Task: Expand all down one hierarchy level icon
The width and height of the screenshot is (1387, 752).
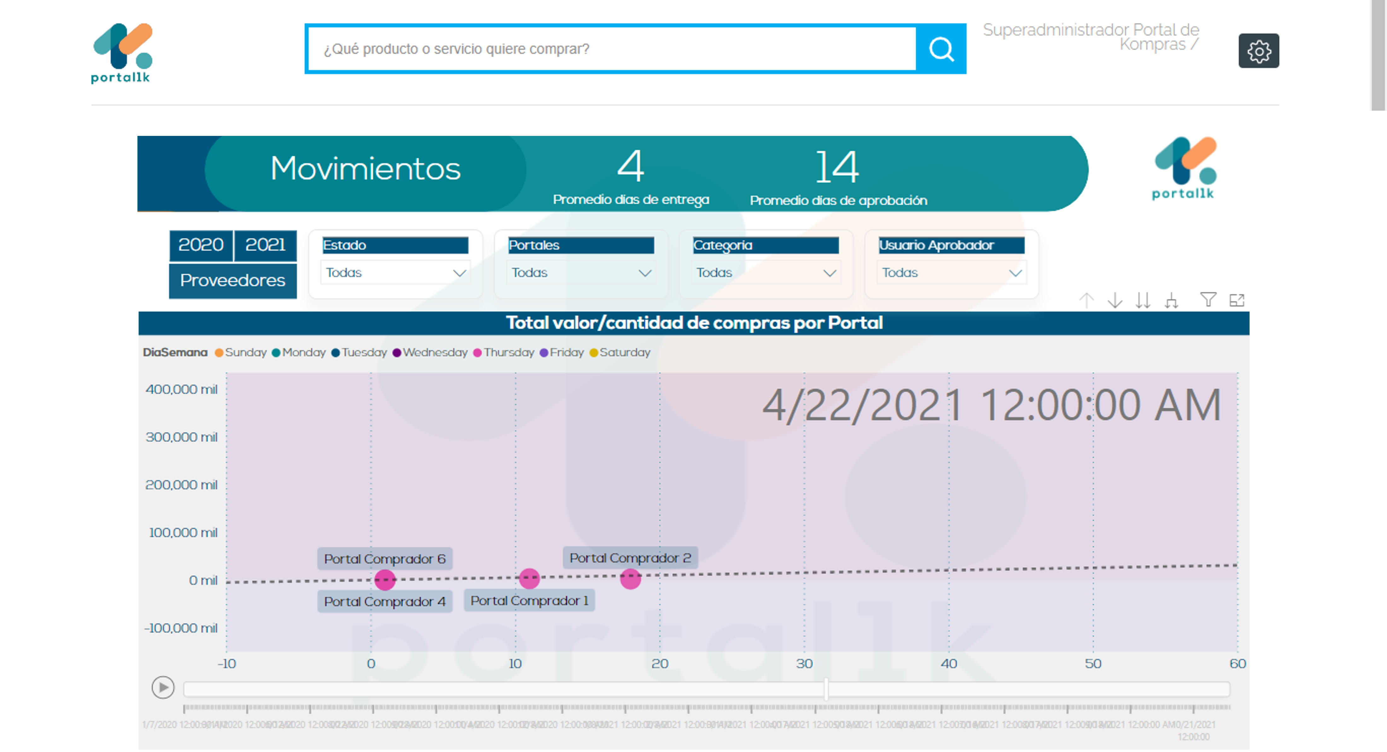Action: (1170, 300)
